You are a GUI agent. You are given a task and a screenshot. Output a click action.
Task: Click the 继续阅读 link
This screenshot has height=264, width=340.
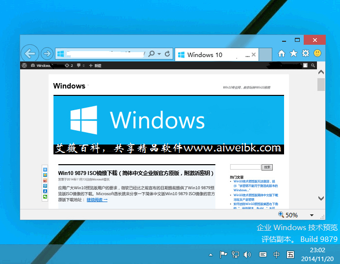pyautogui.click(x=97, y=200)
